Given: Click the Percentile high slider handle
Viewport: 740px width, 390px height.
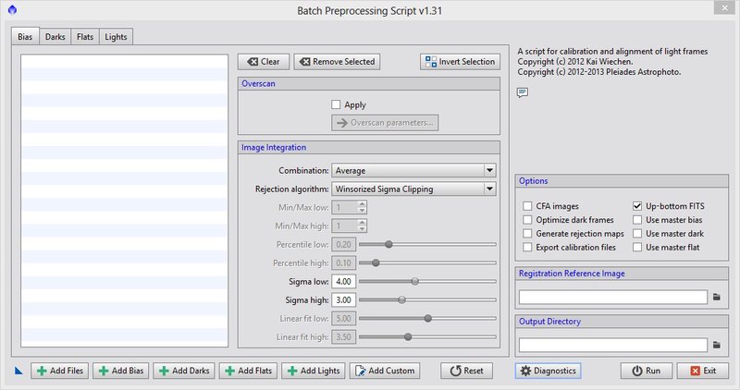Looking at the screenshot, I should pos(376,262).
